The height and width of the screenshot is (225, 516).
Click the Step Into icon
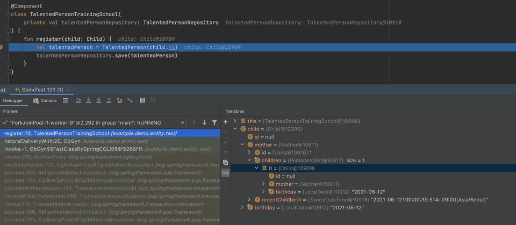89,100
